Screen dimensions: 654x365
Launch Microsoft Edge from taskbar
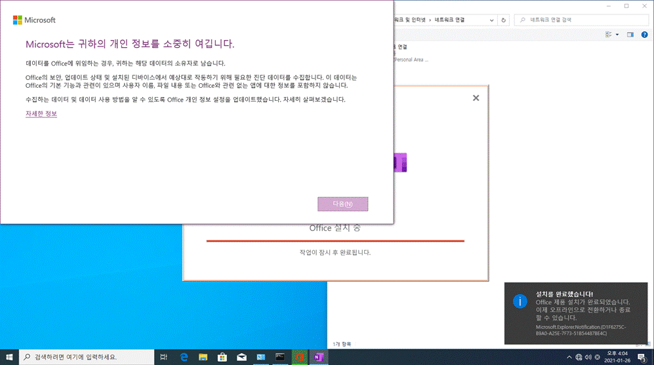(x=184, y=357)
